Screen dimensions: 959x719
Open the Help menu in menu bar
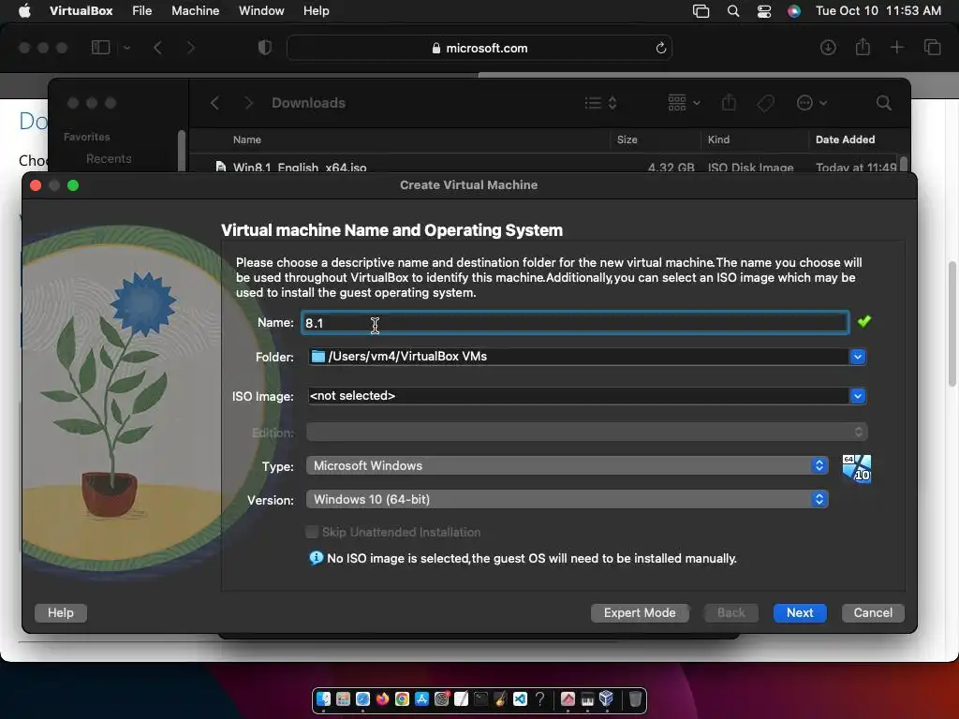(x=317, y=10)
